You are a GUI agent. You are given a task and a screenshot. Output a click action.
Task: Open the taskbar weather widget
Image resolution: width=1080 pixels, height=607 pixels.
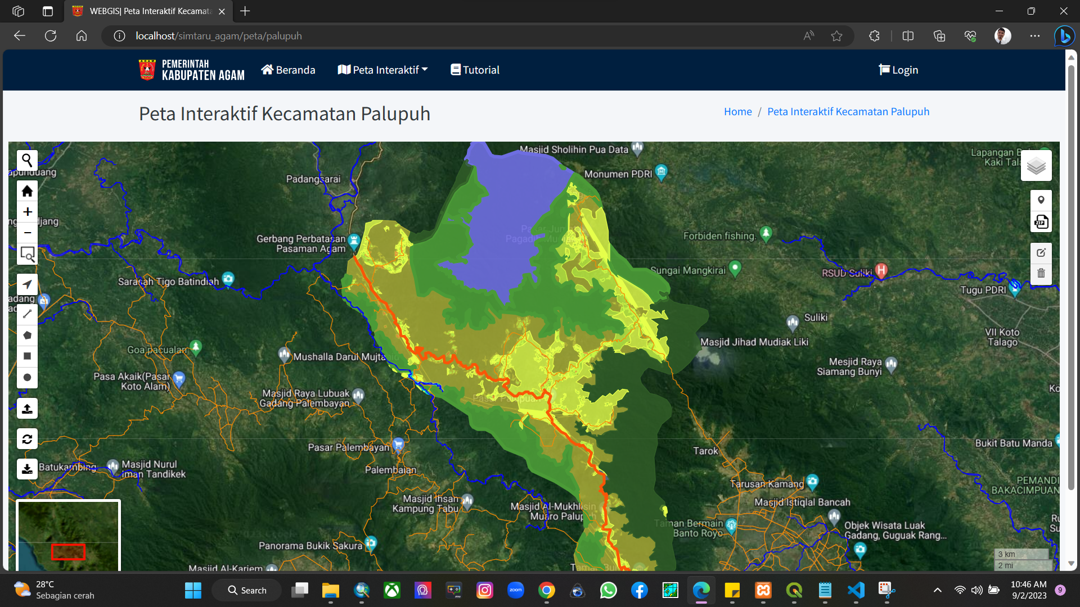point(55,590)
